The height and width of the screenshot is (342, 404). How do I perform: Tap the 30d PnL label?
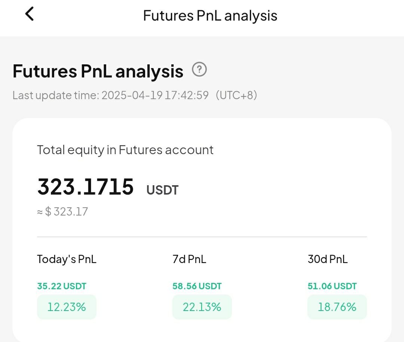(x=328, y=259)
